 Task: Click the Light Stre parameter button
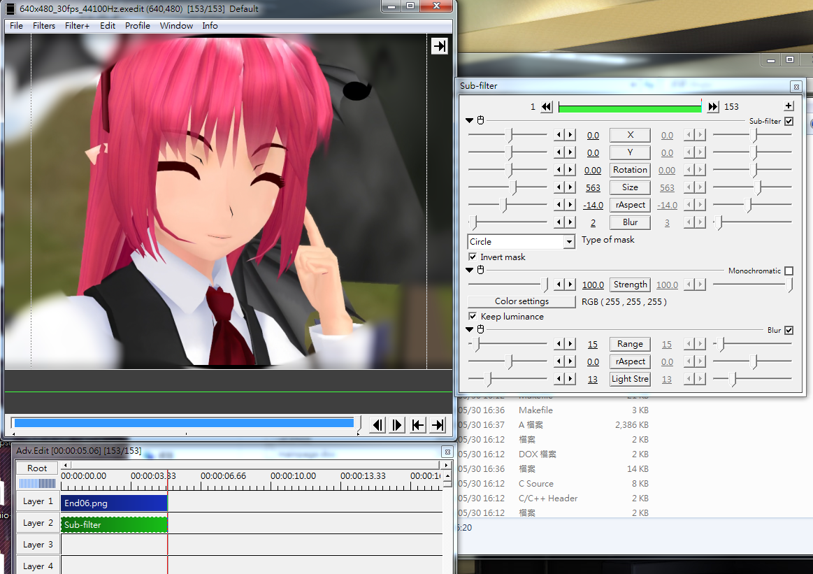click(x=630, y=378)
